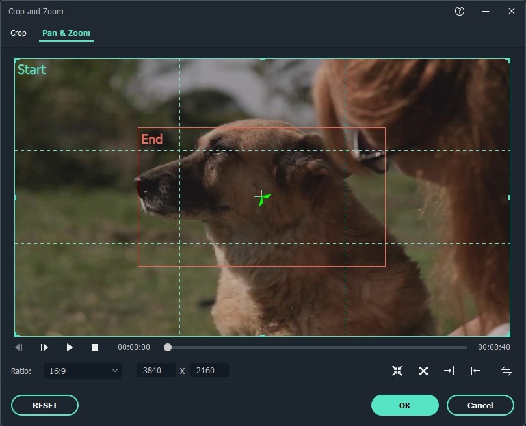Click the playback timeline slider handle
The image size is (526, 426).
168,347
